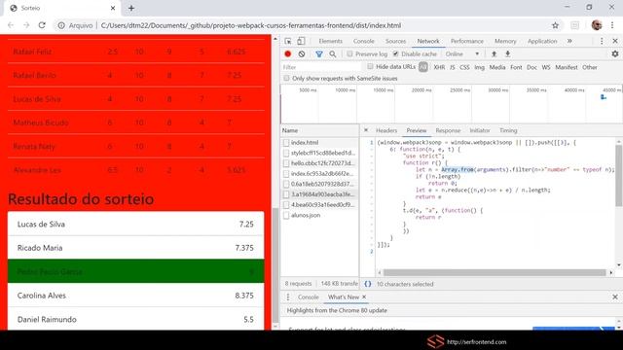Screen dimensions: 623x350
Task: Filter requests by XHR type
Action: 439,67
